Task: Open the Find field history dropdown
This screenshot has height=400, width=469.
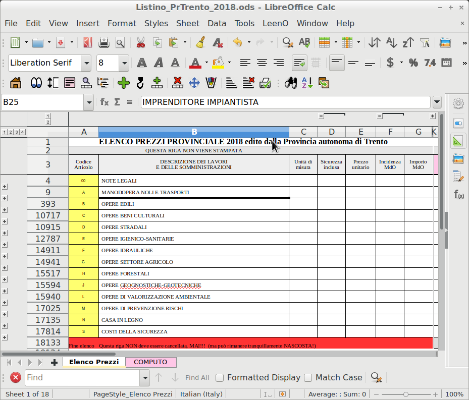Action: 145,378
